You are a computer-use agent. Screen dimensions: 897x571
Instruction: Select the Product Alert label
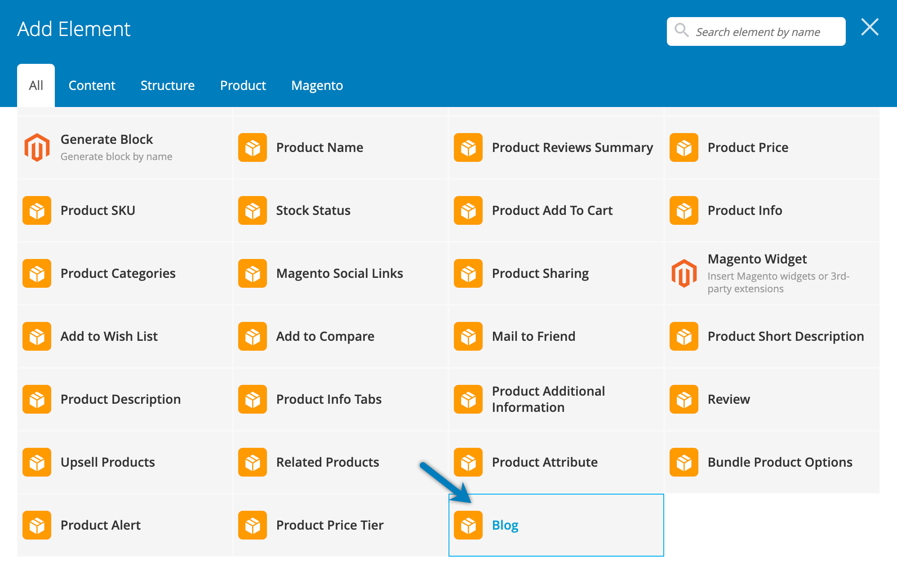click(x=101, y=525)
